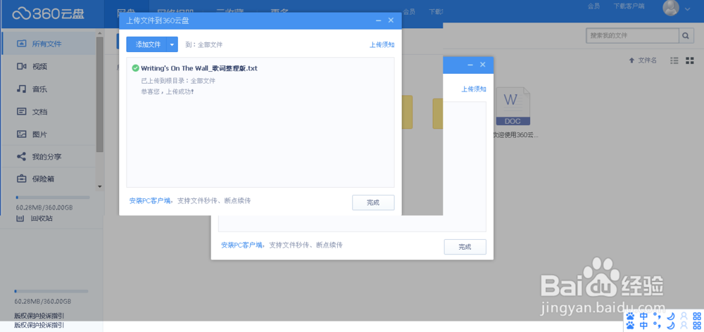This screenshot has height=332, width=704.
Task: Click 到:全部文件 destination label
Action: [x=204, y=45]
